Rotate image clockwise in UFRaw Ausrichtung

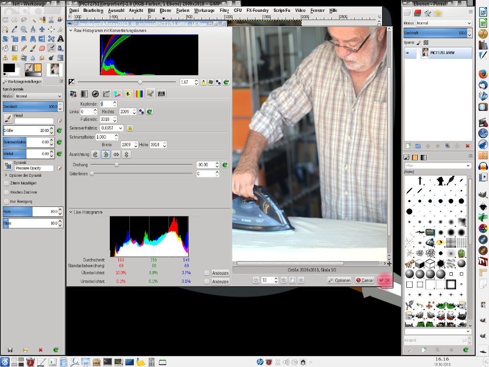pyautogui.click(x=96, y=154)
